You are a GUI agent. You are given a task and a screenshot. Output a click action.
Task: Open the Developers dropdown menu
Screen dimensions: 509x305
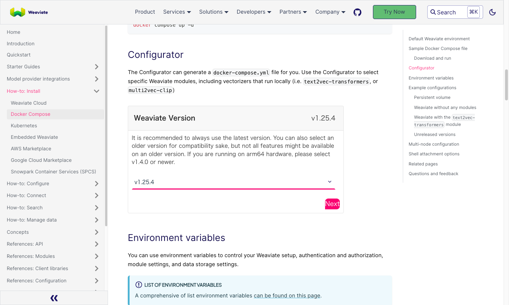pos(254,12)
